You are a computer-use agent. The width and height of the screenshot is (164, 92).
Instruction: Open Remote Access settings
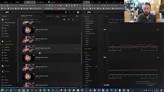(88, 66)
